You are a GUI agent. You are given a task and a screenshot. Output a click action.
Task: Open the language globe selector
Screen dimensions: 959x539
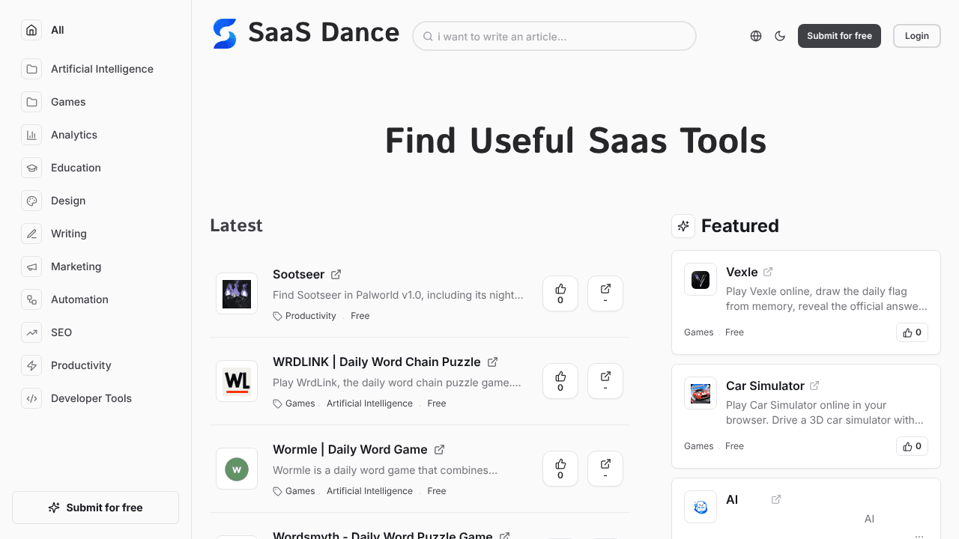756,36
